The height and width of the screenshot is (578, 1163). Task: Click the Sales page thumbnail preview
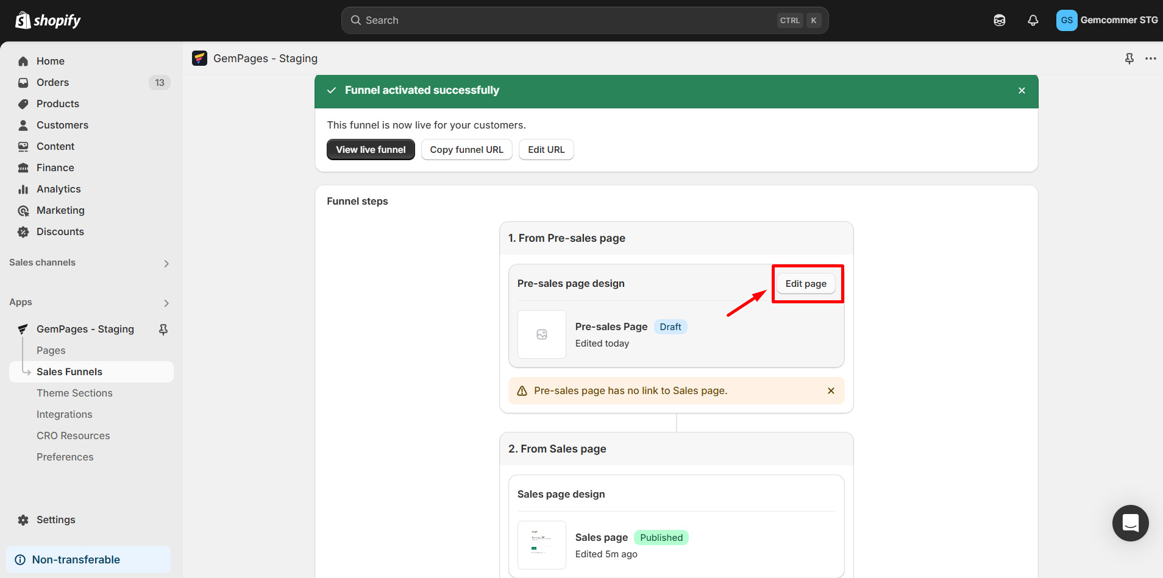pos(541,545)
